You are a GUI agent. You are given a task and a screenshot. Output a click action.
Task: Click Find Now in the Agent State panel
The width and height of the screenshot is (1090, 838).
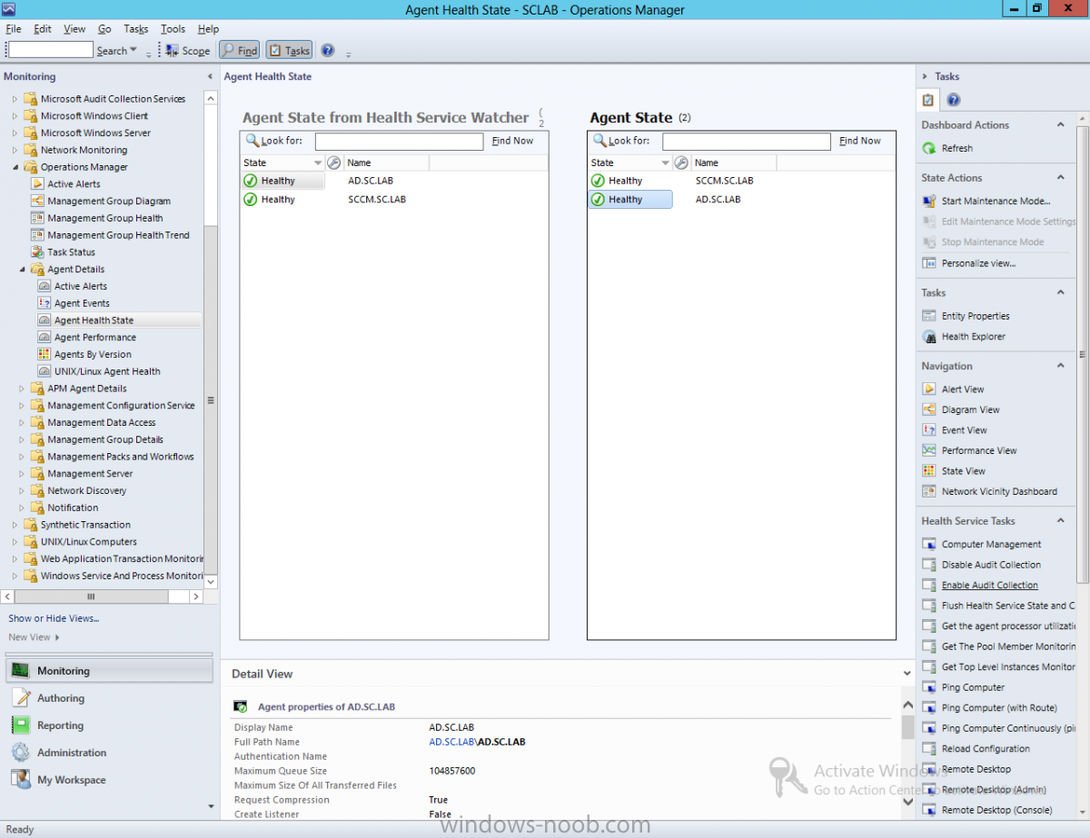pos(860,141)
